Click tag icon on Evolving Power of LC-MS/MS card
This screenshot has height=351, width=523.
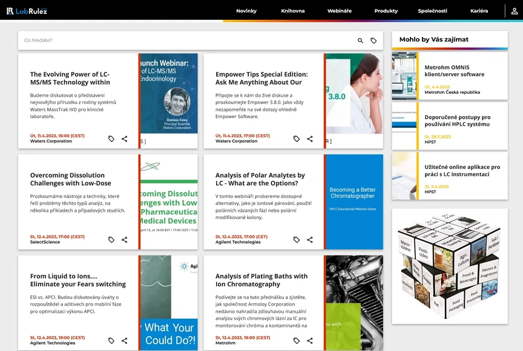[x=111, y=139]
